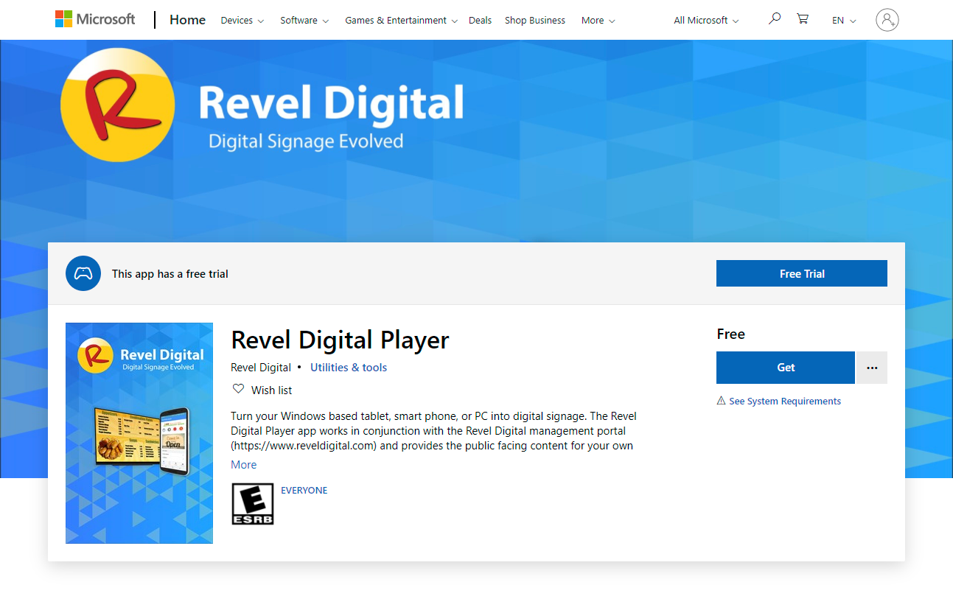953x596 pixels.
Task: Expand the Devices dropdown menu
Action: 242,21
